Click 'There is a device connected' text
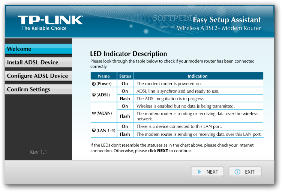This screenshot has width=282, height=192. (x=179, y=126)
